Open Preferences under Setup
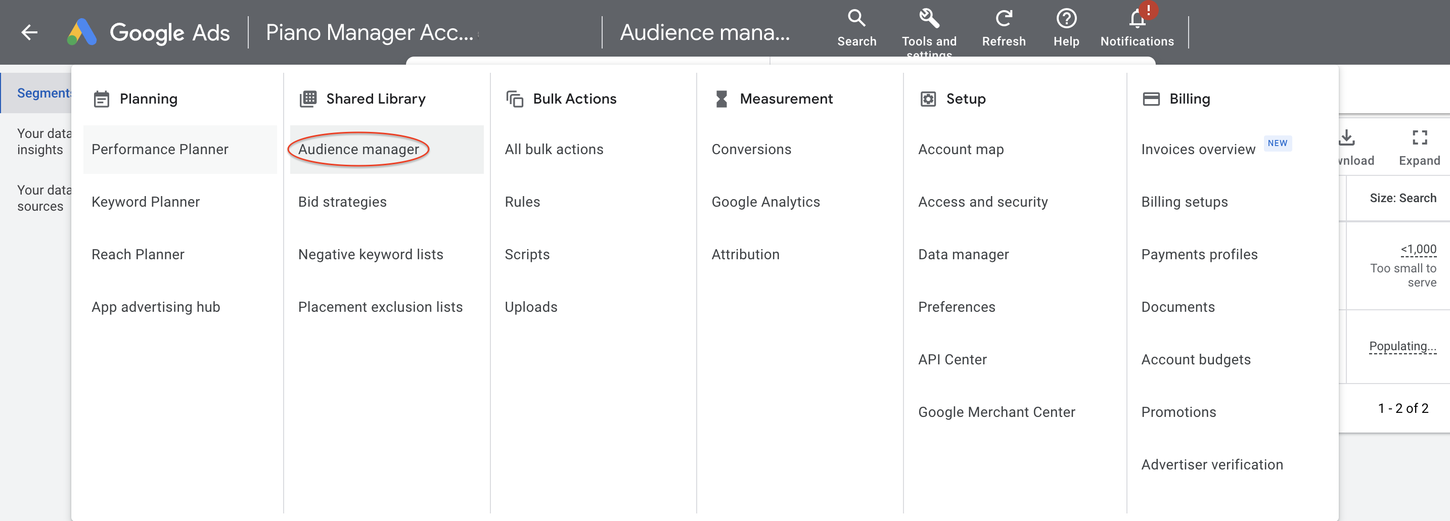Screen dimensions: 1450x521 tap(957, 307)
